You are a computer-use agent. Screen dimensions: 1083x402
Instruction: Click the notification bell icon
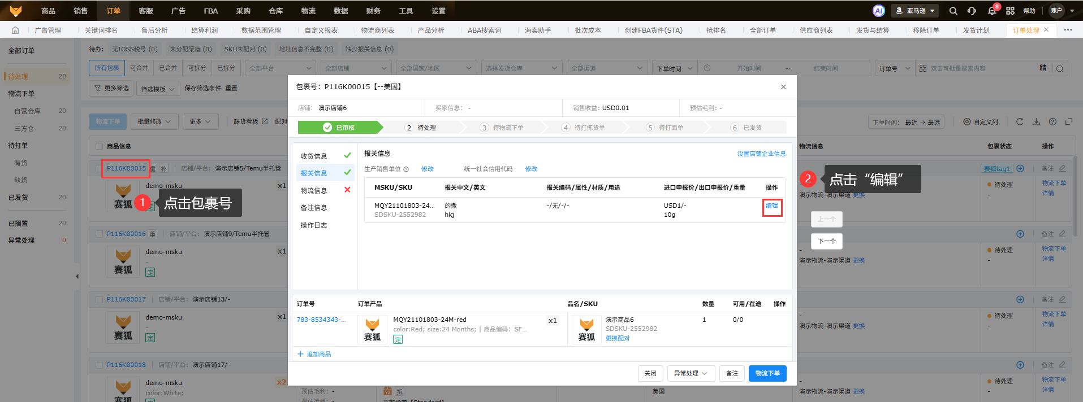(992, 11)
